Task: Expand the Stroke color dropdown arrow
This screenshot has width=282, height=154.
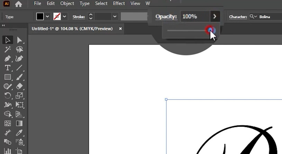Action: coord(64,17)
